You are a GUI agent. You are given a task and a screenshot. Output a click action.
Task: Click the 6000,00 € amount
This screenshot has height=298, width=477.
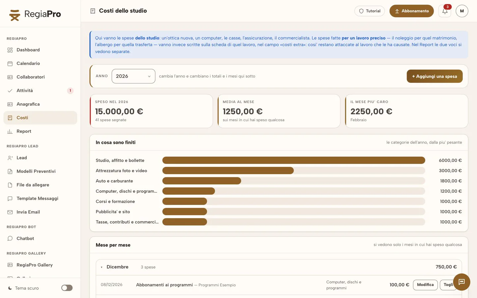450,160
